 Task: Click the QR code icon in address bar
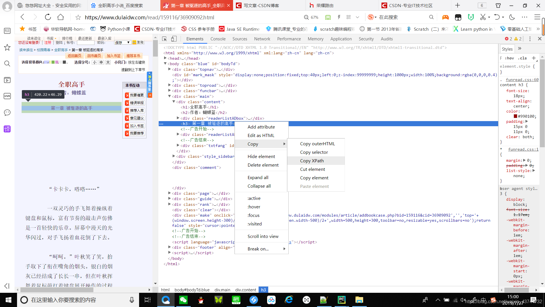(x=349, y=17)
